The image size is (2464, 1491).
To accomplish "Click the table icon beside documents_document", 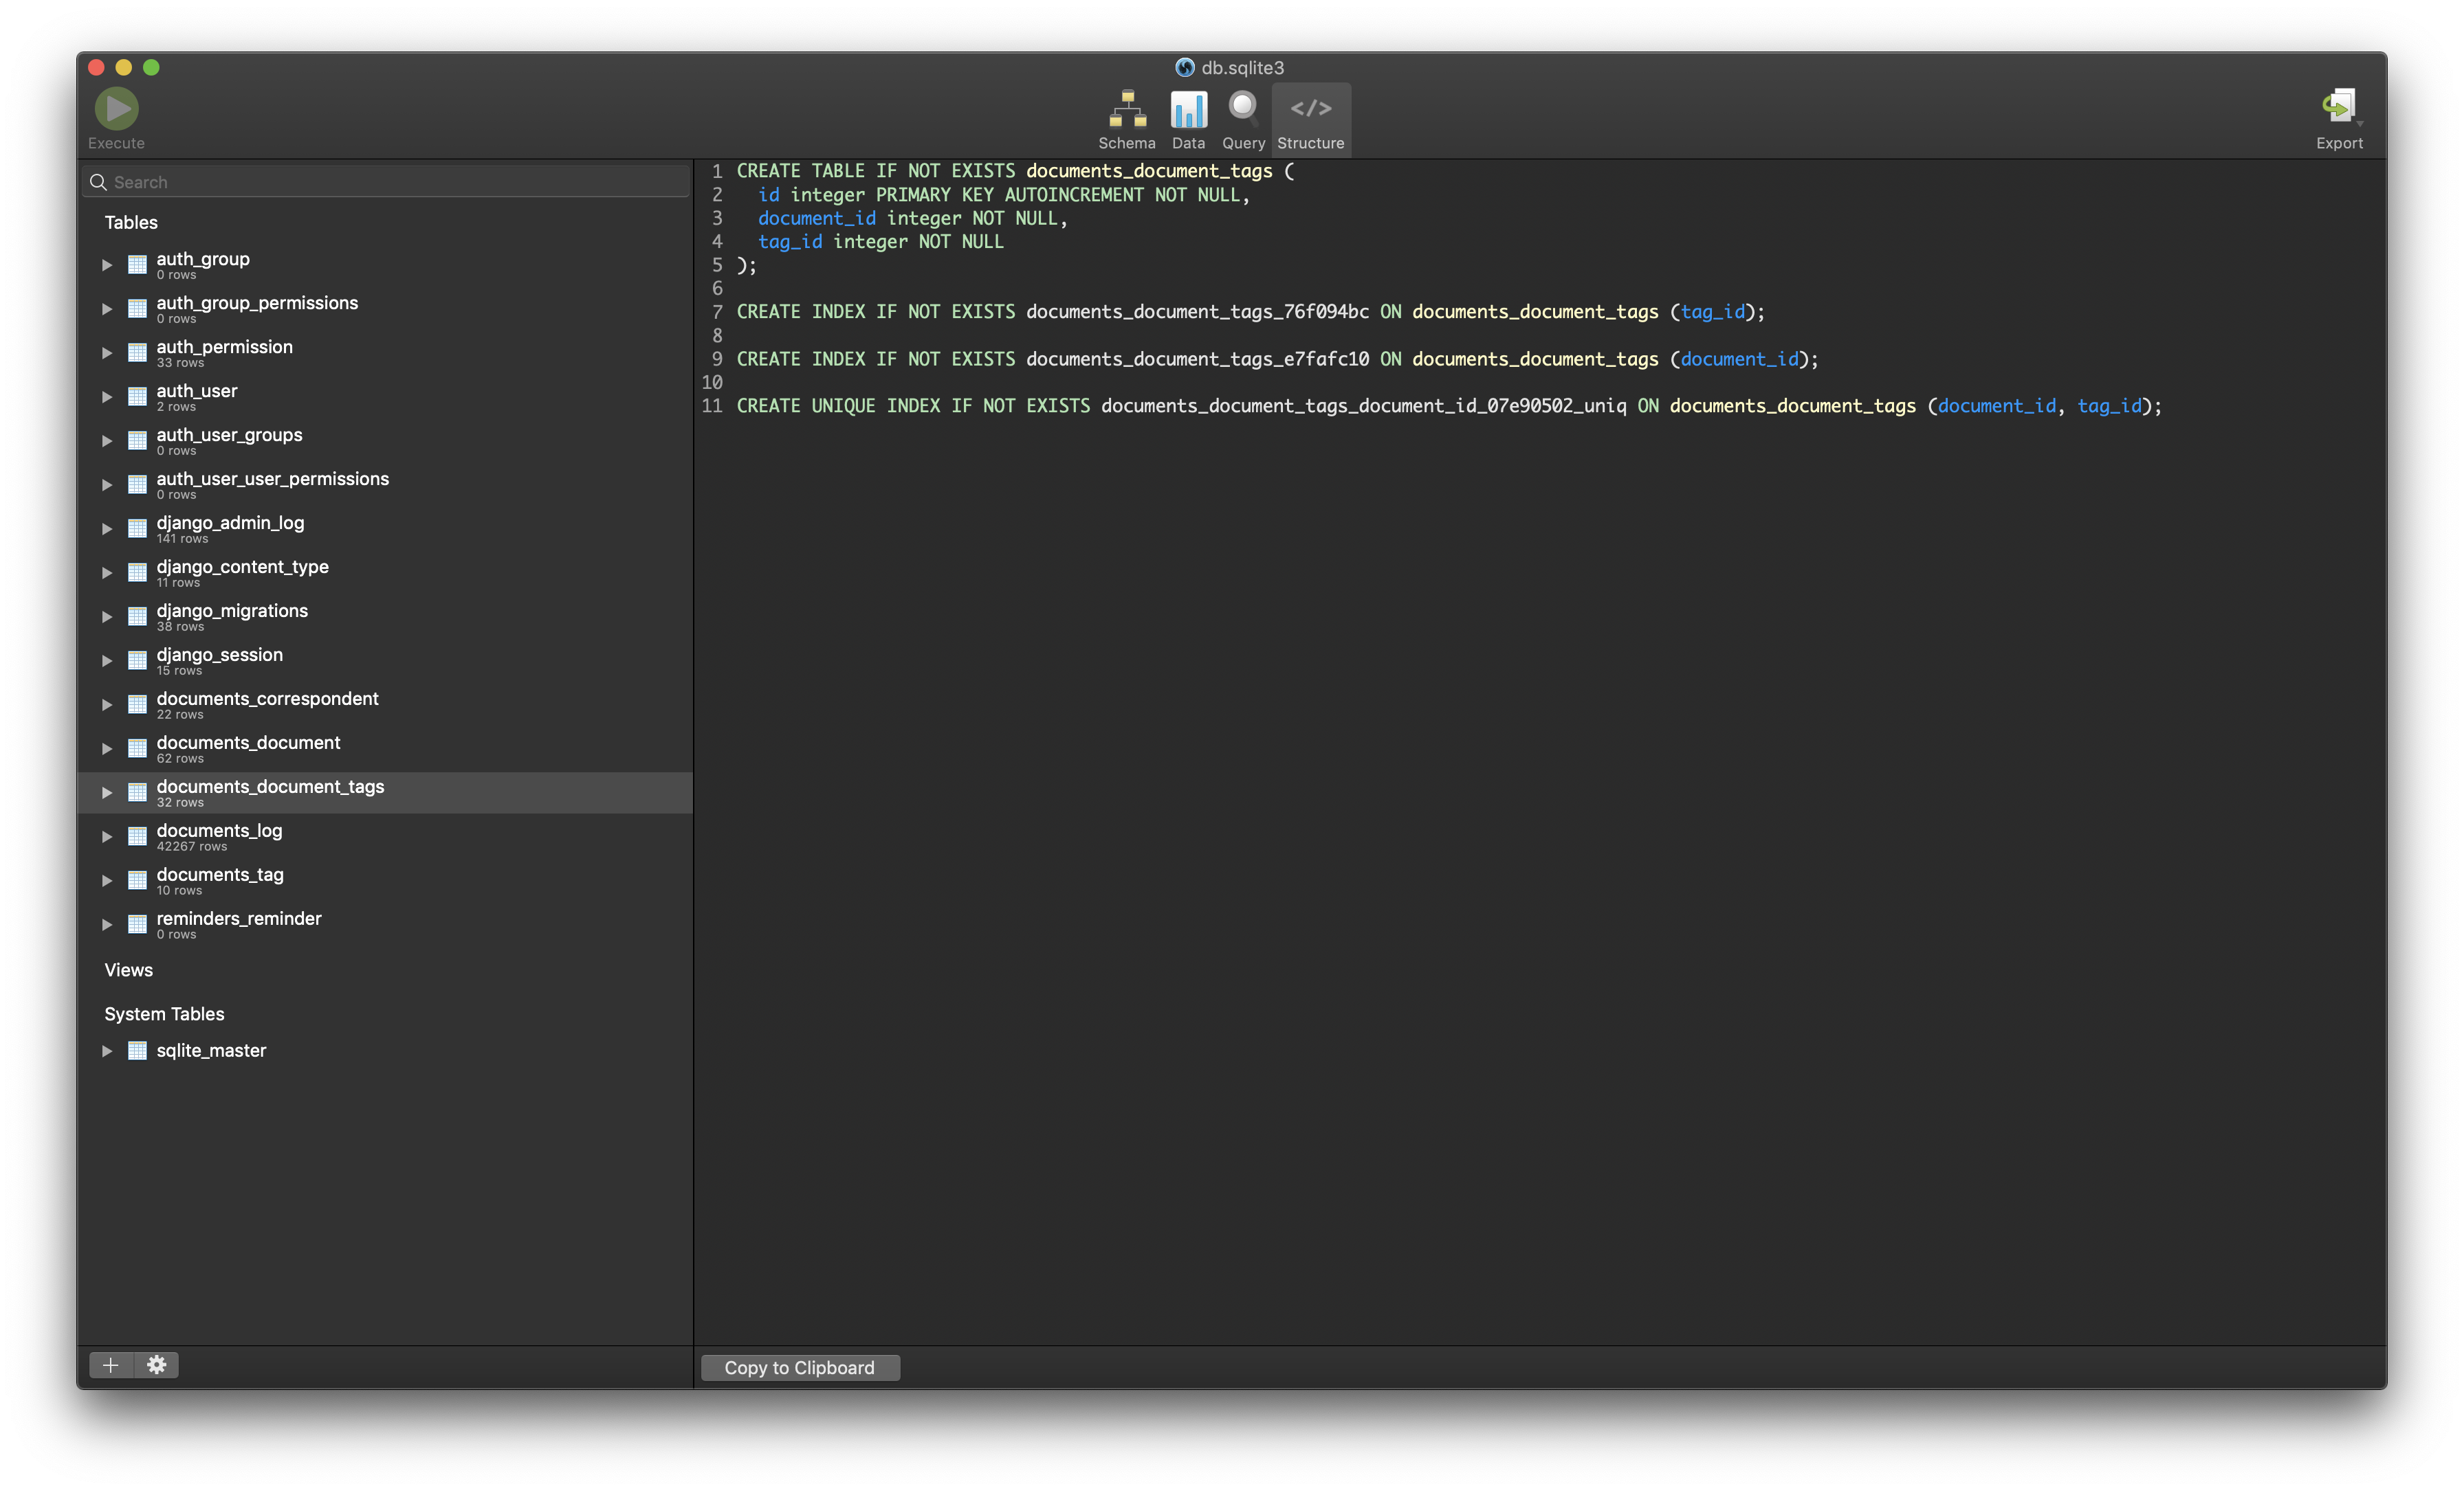I will tap(137, 748).
